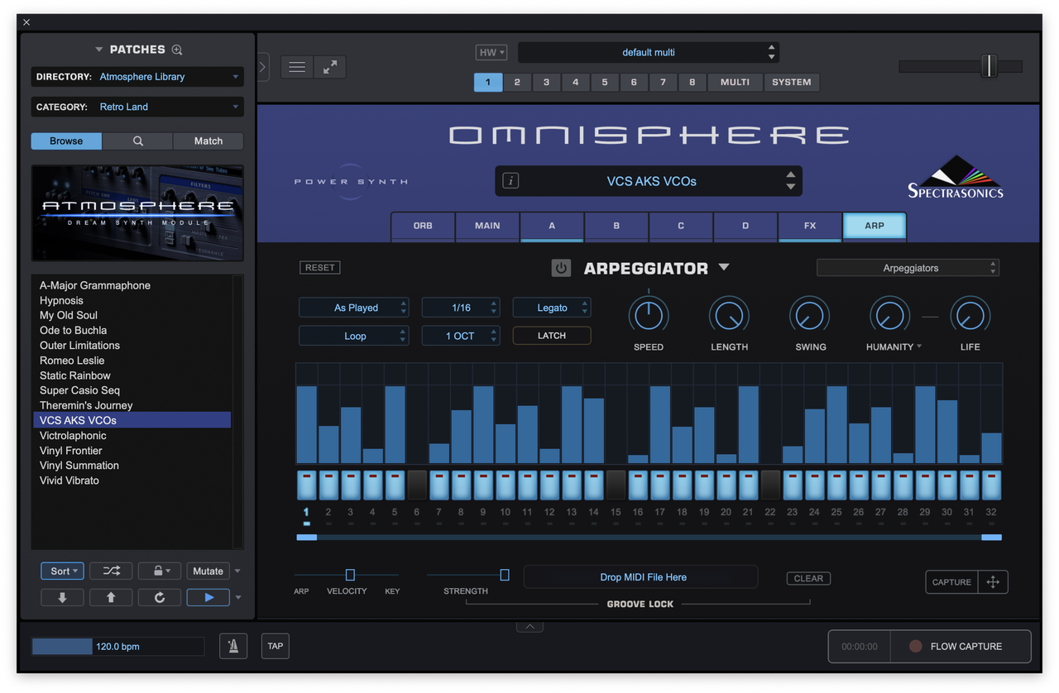Image resolution: width=1059 pixels, height=693 pixels.
Task: Click the TAP tempo button
Action: [x=276, y=646]
